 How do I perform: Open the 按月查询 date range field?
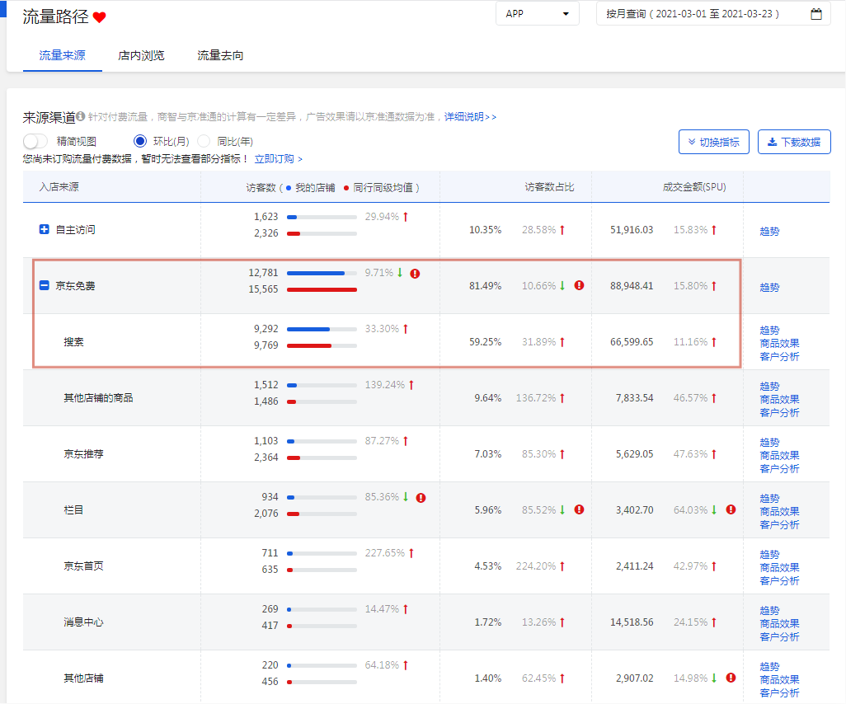click(713, 14)
